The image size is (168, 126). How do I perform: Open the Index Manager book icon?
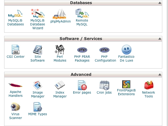pyautogui.click(x=60, y=85)
